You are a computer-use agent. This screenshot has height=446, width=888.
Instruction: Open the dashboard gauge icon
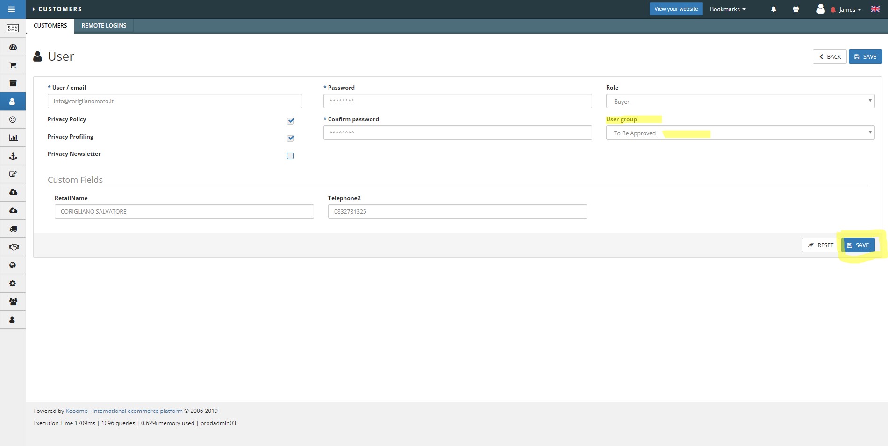click(13, 47)
